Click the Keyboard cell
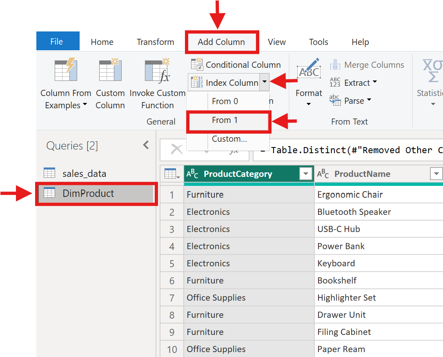 pos(378,263)
